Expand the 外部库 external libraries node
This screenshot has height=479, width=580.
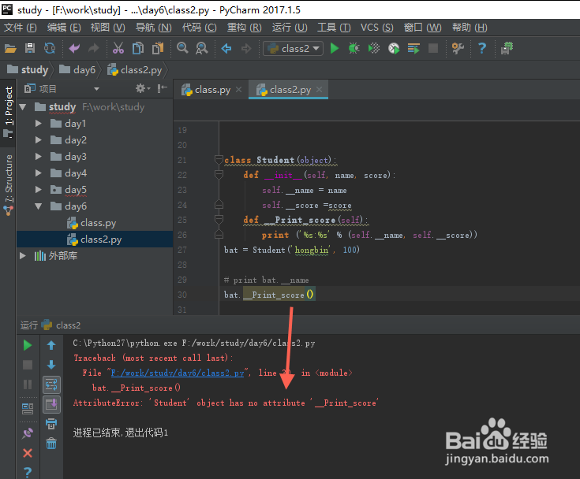point(23,256)
